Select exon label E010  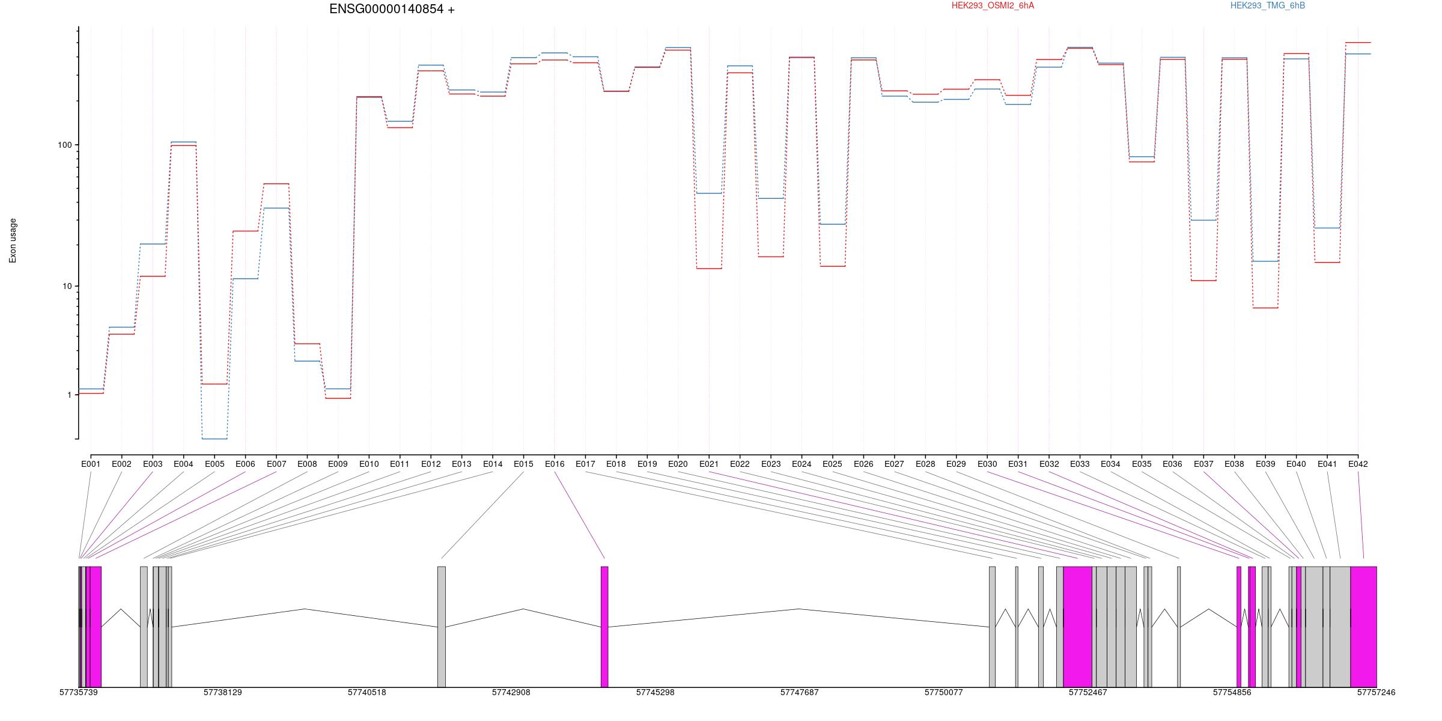point(369,464)
